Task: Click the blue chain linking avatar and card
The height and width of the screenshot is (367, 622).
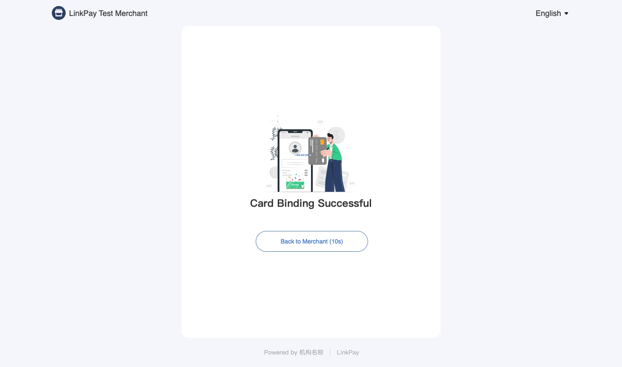Action: pos(303,155)
